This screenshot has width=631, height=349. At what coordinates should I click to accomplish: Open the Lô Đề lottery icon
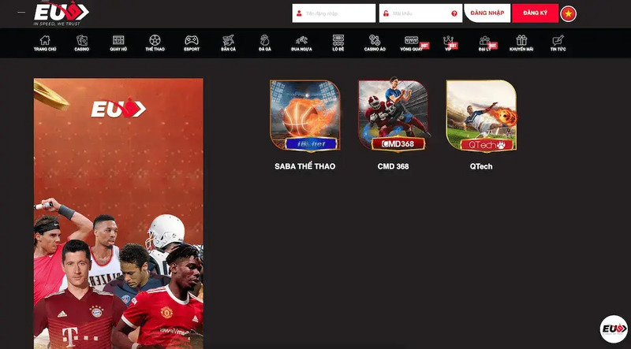click(338, 40)
